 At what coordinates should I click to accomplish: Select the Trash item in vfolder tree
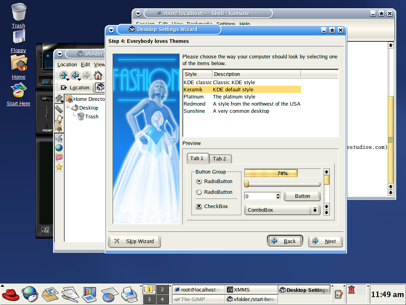click(x=88, y=116)
